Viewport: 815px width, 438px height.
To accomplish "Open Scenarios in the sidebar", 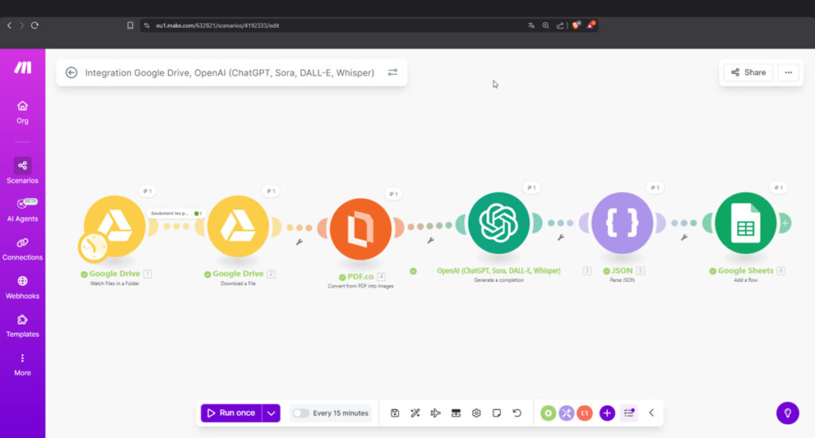I will click(x=22, y=170).
